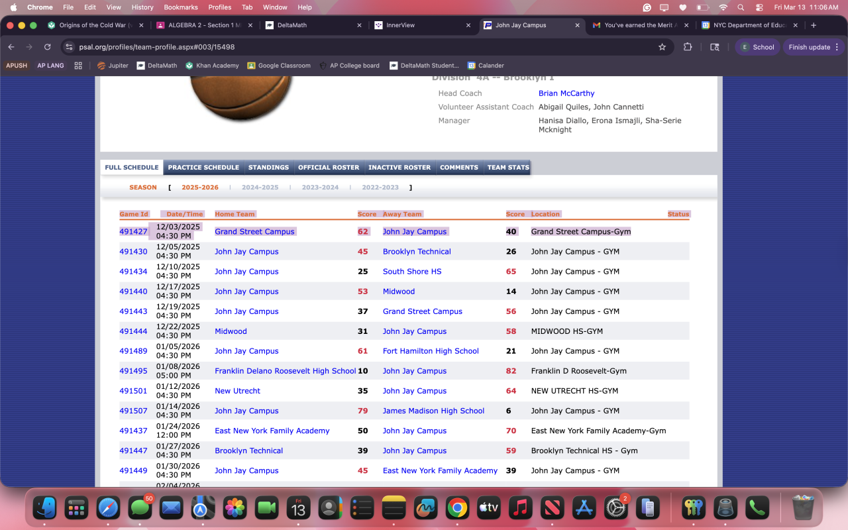The image size is (848, 530).
Task: Open the AP College board bookmark
Action: (x=349, y=66)
